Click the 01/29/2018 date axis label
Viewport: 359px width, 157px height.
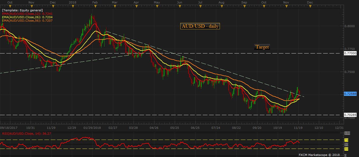tap(92, 127)
